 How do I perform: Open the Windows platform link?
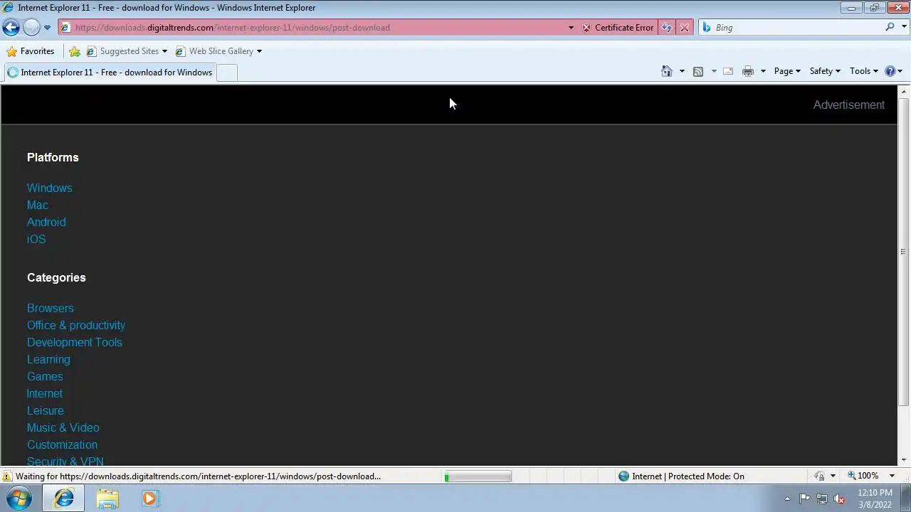[50, 188]
